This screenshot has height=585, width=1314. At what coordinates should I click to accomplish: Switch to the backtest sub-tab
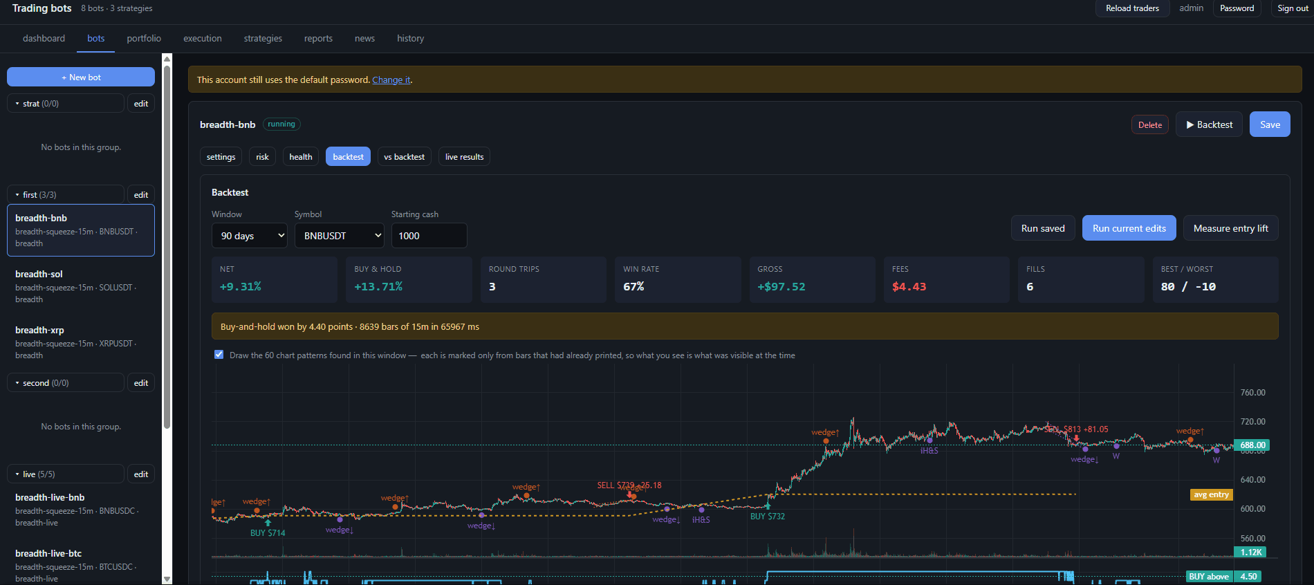[x=348, y=156]
